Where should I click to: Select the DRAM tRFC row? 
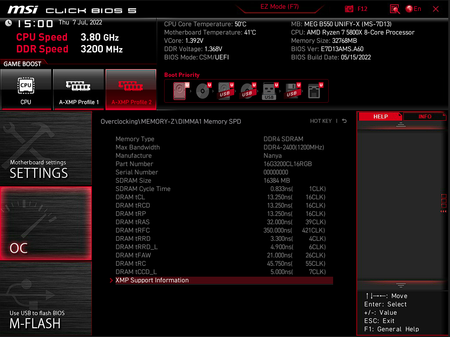point(224,230)
